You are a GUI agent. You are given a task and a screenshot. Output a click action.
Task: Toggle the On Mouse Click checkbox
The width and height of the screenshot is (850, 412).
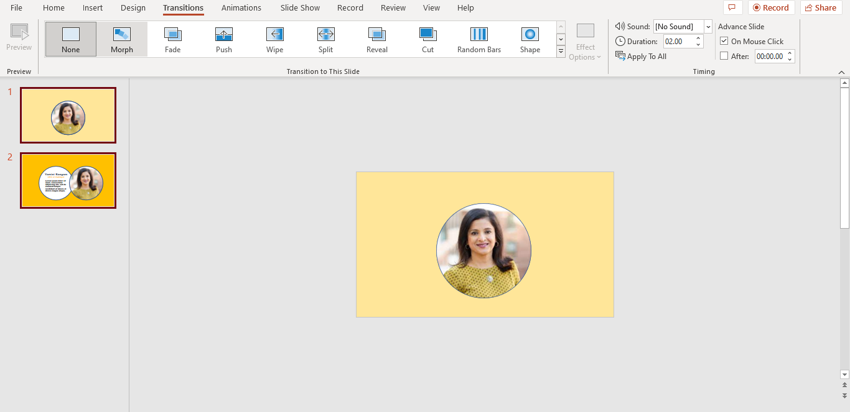(724, 41)
